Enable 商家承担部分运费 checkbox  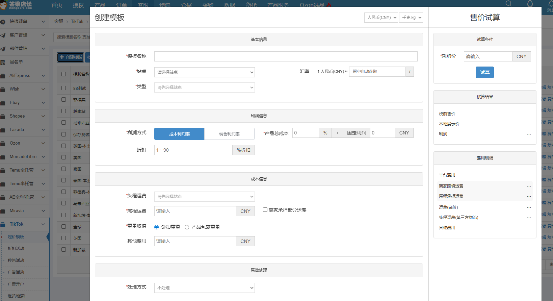pyautogui.click(x=265, y=210)
